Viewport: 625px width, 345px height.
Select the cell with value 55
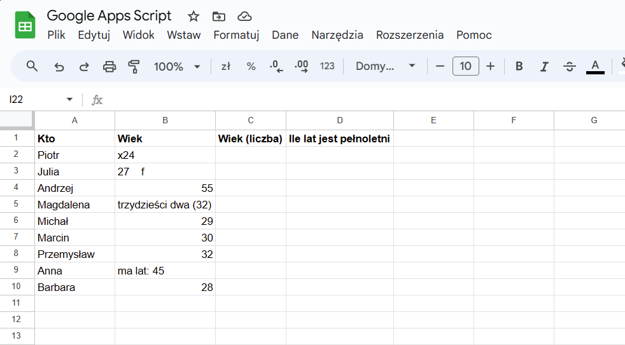165,188
